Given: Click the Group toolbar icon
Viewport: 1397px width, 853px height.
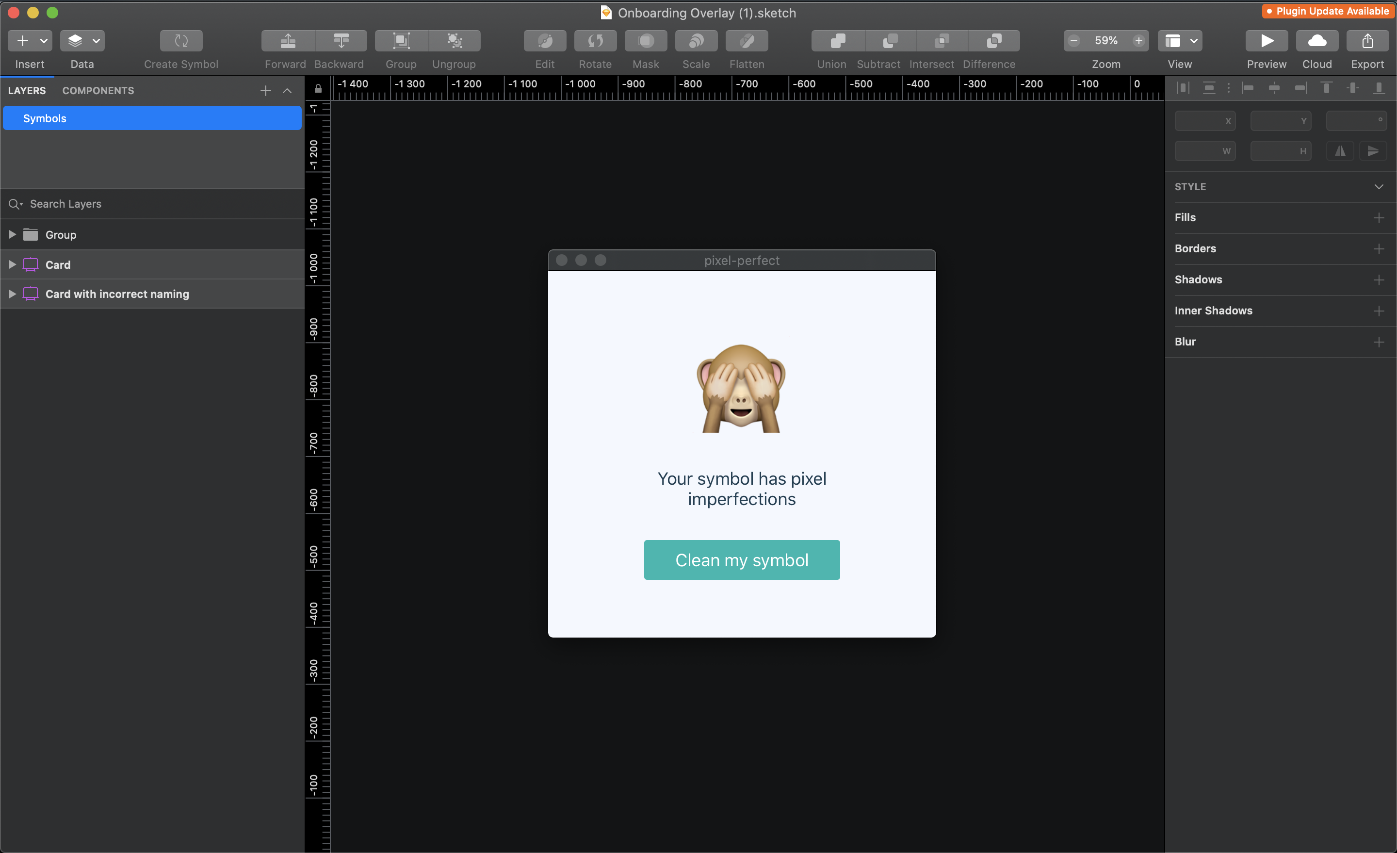Looking at the screenshot, I should [402, 40].
